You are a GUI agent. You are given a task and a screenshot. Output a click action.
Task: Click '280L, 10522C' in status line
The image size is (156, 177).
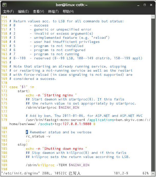tap(55, 173)
